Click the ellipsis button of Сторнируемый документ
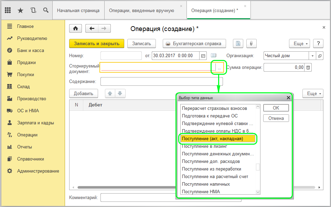Viewport: 331px width, 207px height. click(219, 68)
